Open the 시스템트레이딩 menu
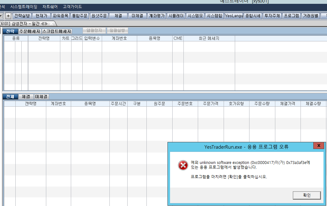Screen dimensions: 327x206 click(x=24, y=7)
